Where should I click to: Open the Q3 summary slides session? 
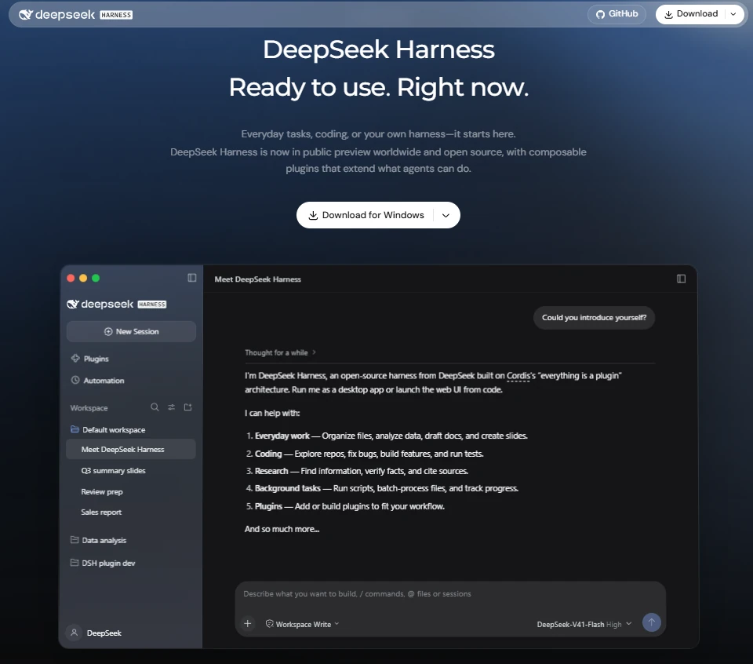point(113,471)
